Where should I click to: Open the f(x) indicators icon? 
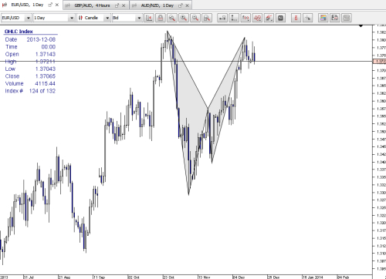click(x=245, y=18)
